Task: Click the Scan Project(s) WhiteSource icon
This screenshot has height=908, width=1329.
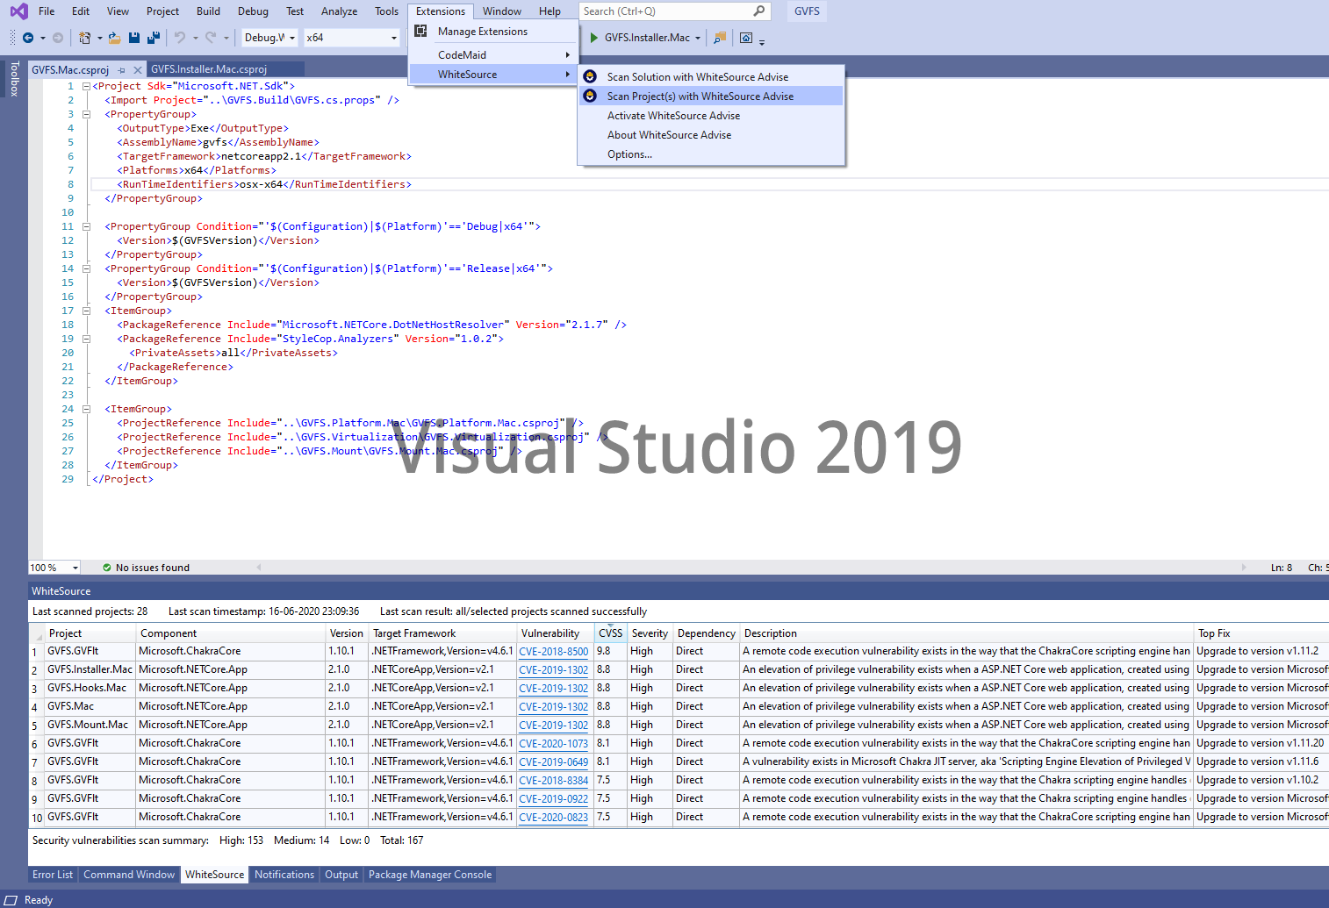Action: (x=590, y=96)
